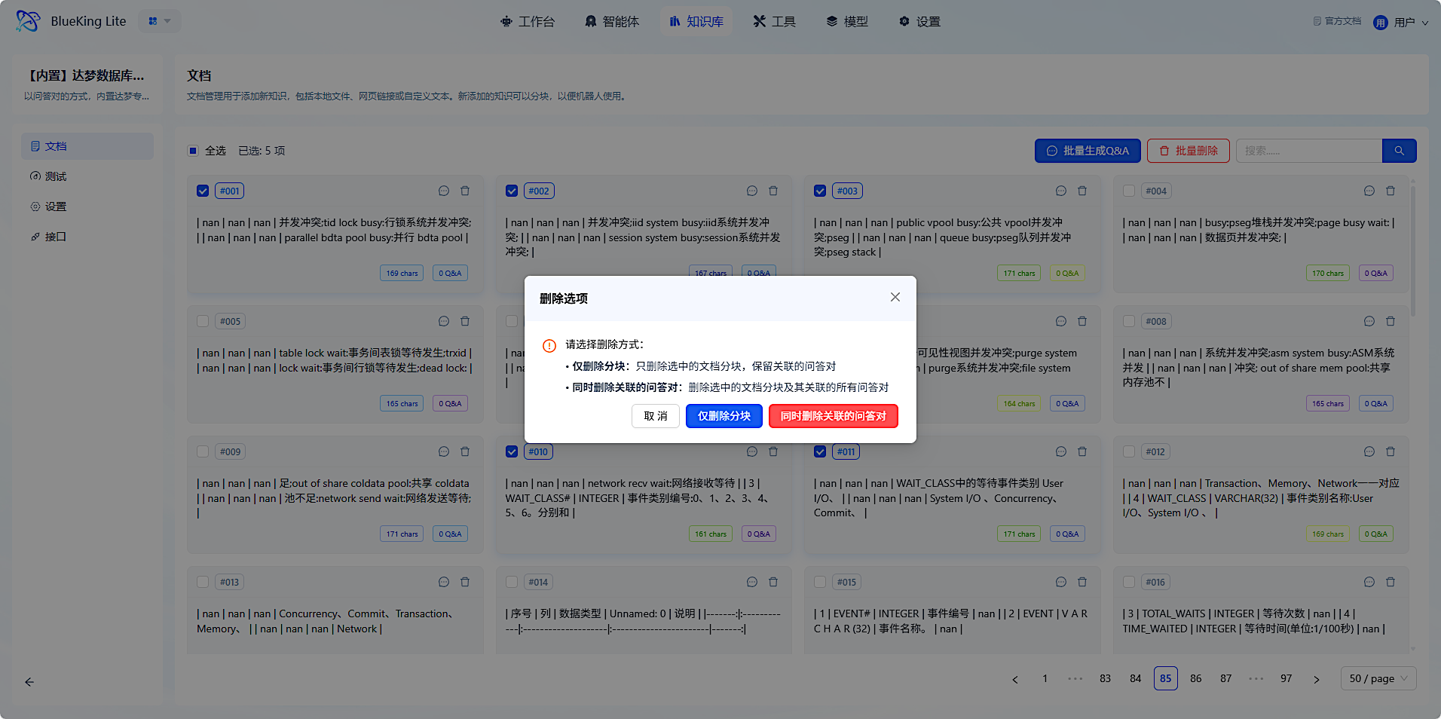Click the trash icon on chunk #004
This screenshot has height=719, width=1441.
pyautogui.click(x=1391, y=191)
